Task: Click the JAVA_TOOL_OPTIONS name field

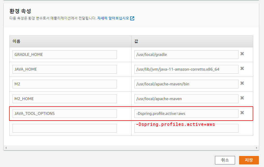Action: pos(65,113)
